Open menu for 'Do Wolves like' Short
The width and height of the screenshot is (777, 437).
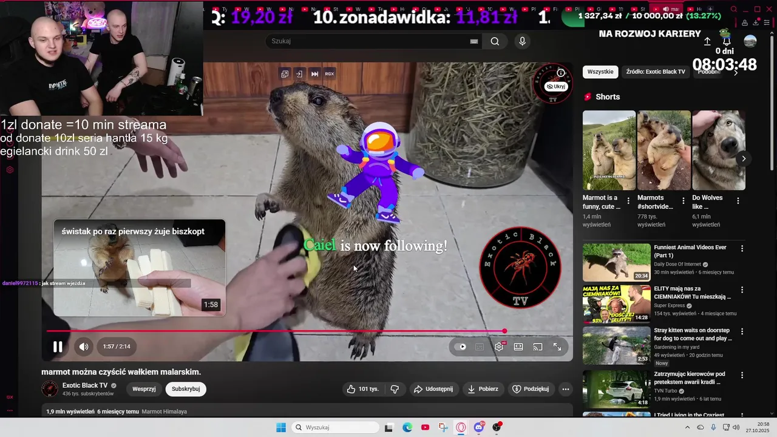click(x=738, y=201)
